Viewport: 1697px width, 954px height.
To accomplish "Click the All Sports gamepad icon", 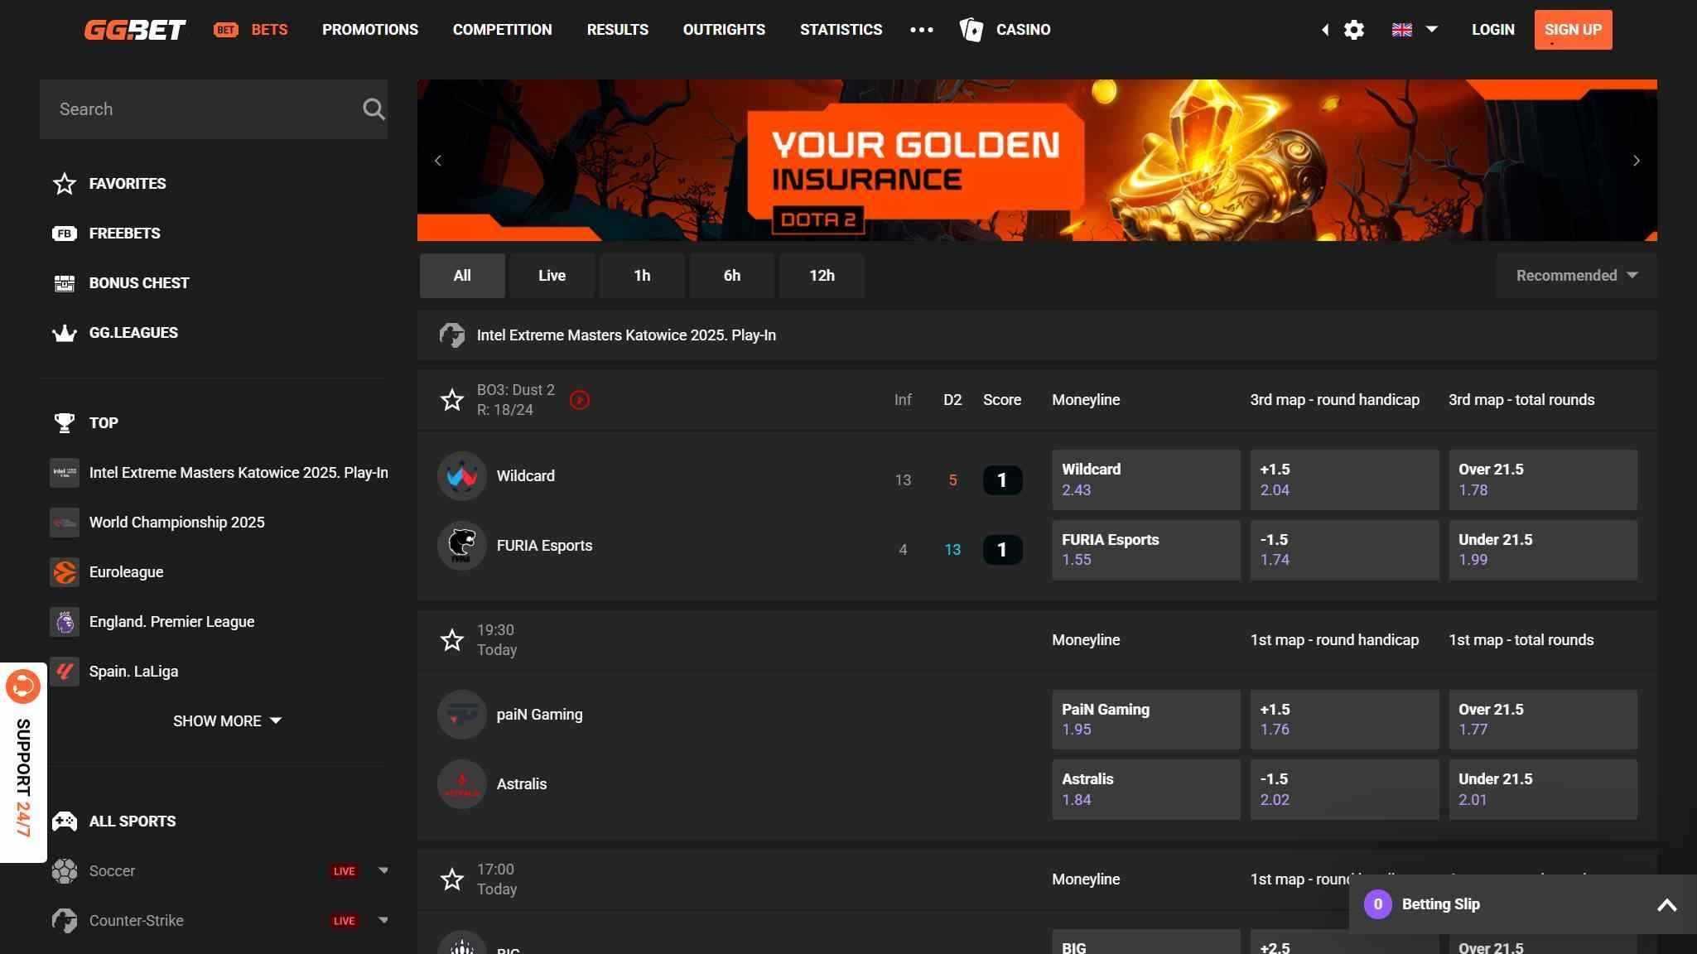I will click(x=65, y=821).
